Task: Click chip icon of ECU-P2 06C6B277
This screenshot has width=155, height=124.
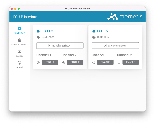Action: (94, 31)
